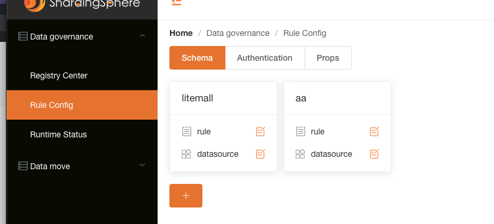Edit rule of aa schema
Image resolution: width=494 pixels, height=224 pixels.
[x=374, y=131]
